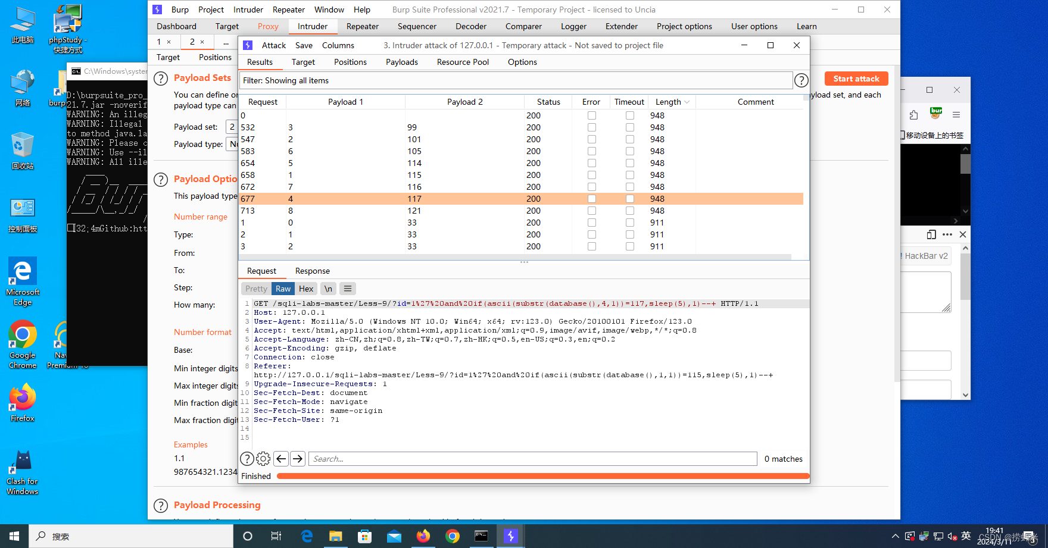Open Task View on taskbar
Screen dimensions: 1048x548
coord(276,536)
